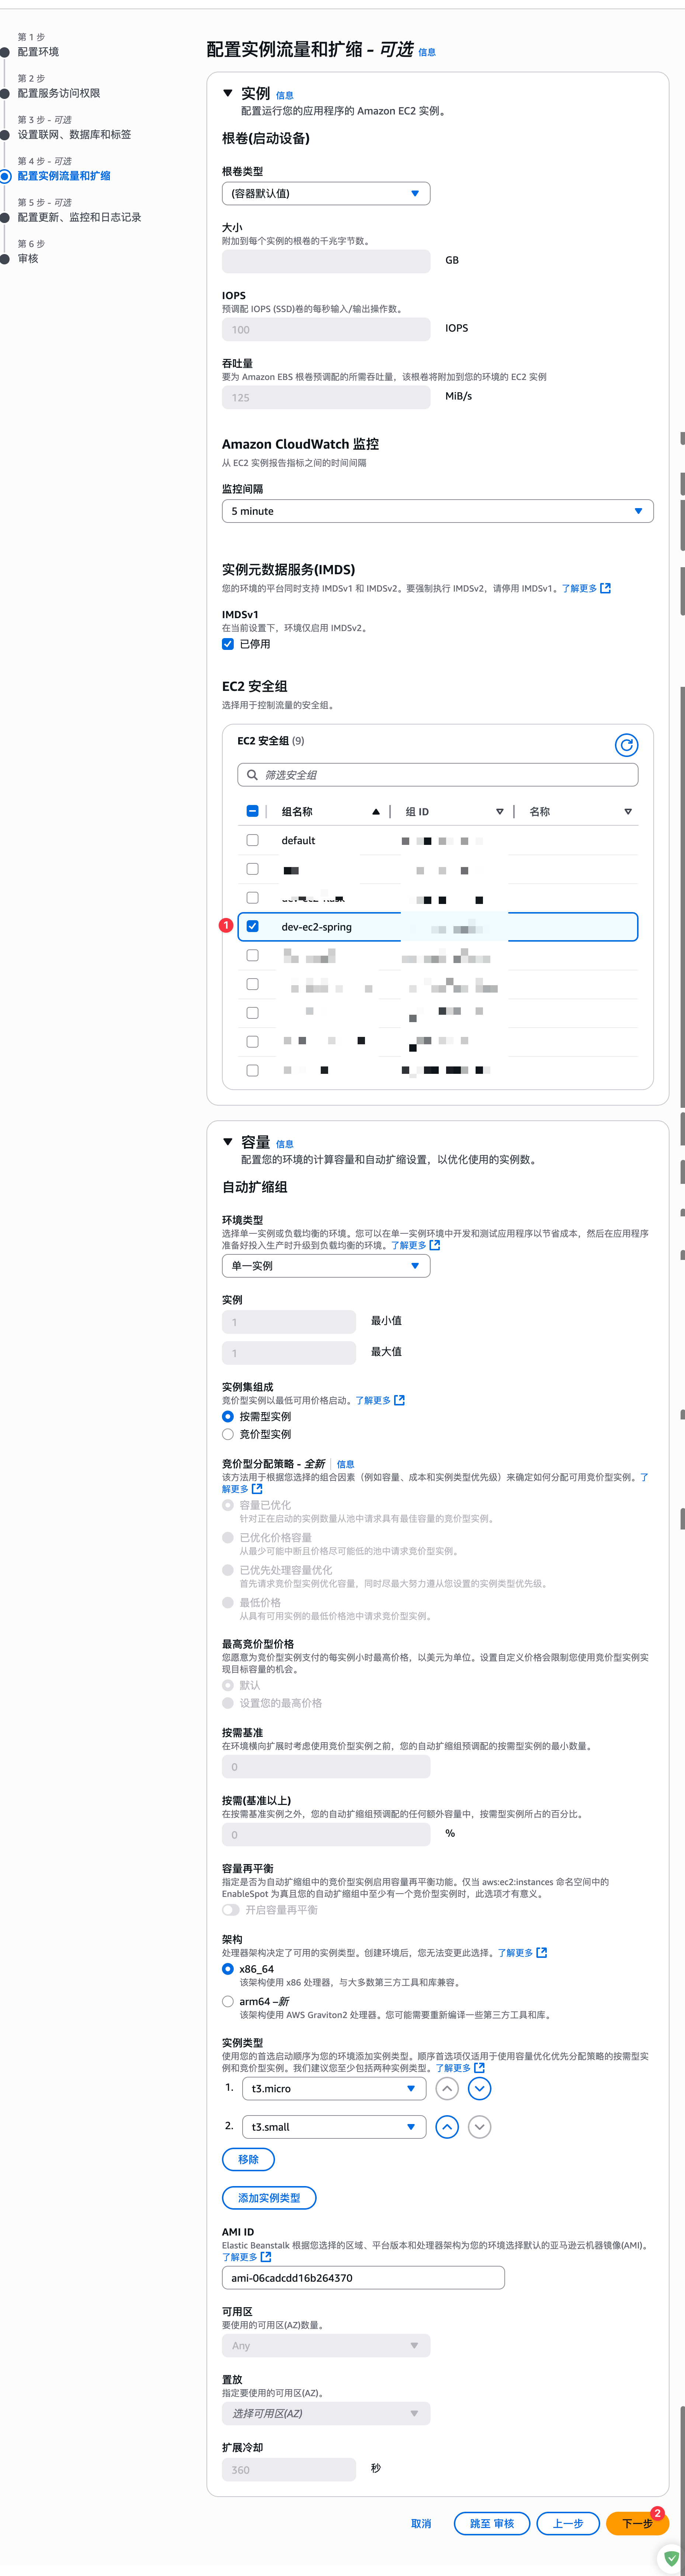Click the 按需基准 input field
The height and width of the screenshot is (2576, 685).
(x=326, y=1767)
